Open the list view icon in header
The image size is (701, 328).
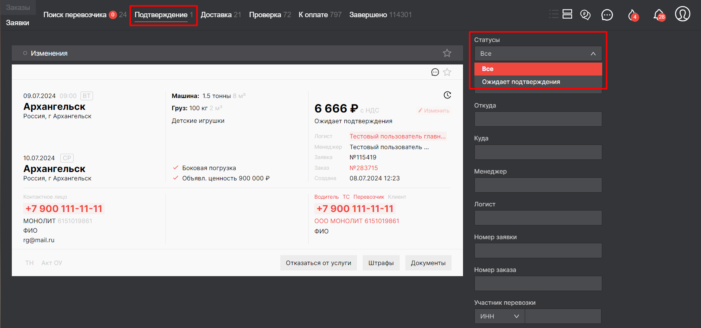(x=554, y=14)
